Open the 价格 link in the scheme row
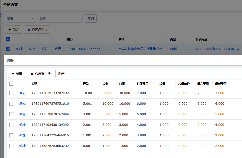Screen dimensions: 242x158 click(32, 49)
